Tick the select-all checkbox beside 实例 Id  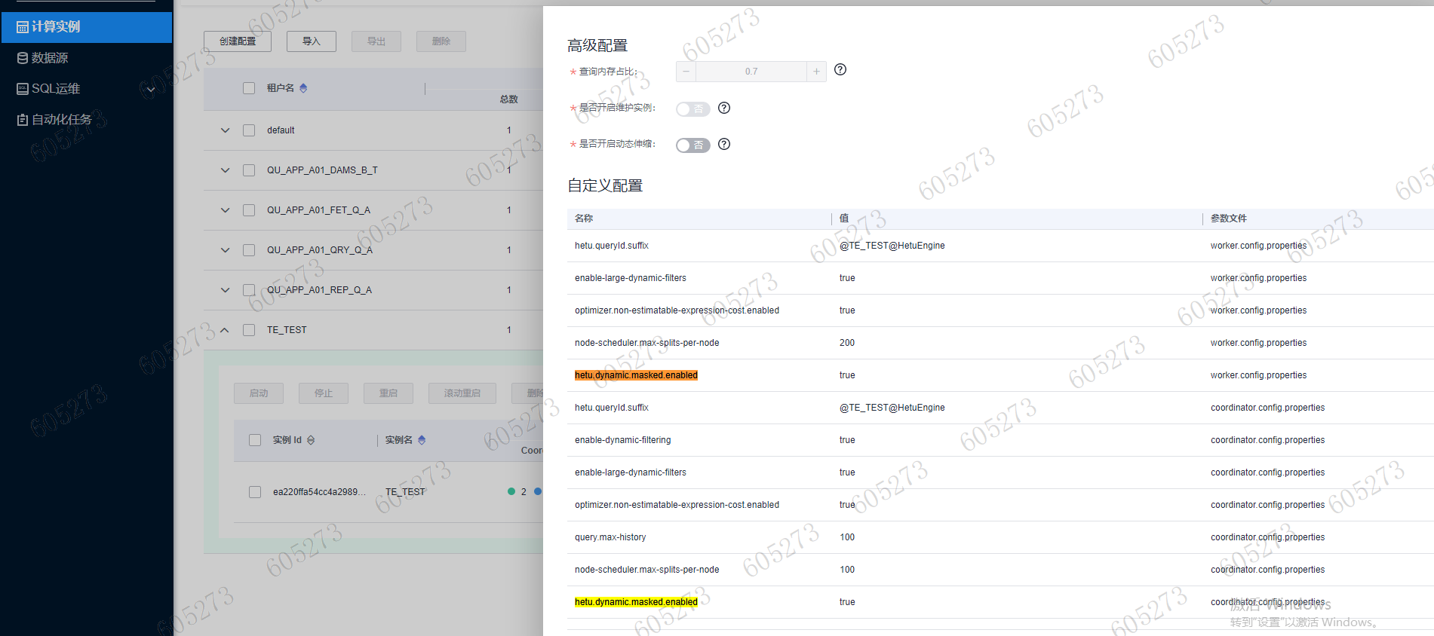click(x=255, y=440)
